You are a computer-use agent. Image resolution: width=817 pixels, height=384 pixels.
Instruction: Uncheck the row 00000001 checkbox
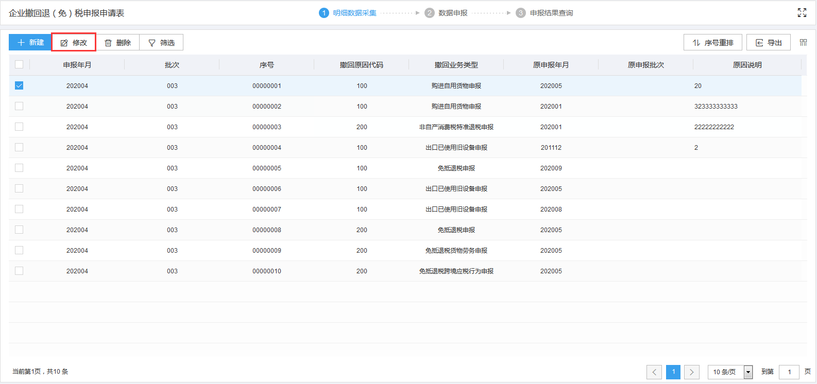pos(19,85)
